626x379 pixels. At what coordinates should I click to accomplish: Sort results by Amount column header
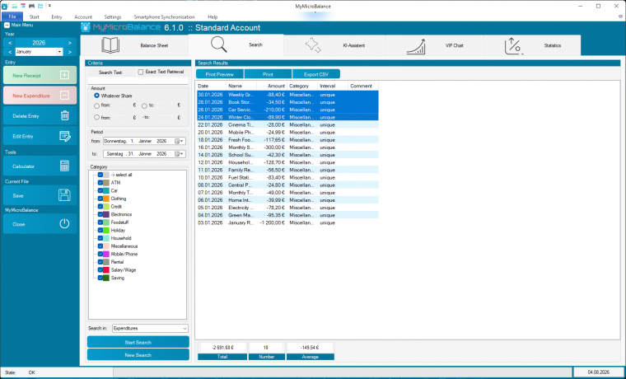click(x=272, y=86)
